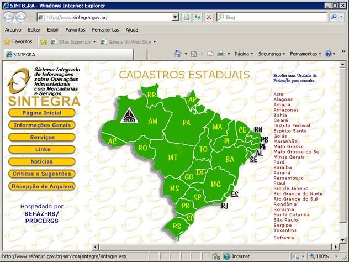Screen dimensions: 349x262
Task: Open the Editar menu
Action: coord(34,30)
